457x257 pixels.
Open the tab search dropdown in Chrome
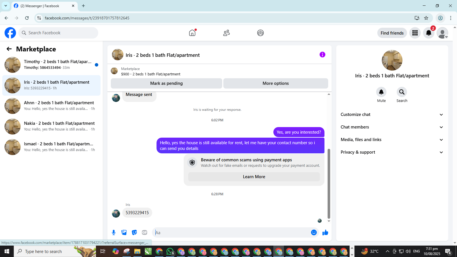point(6,6)
